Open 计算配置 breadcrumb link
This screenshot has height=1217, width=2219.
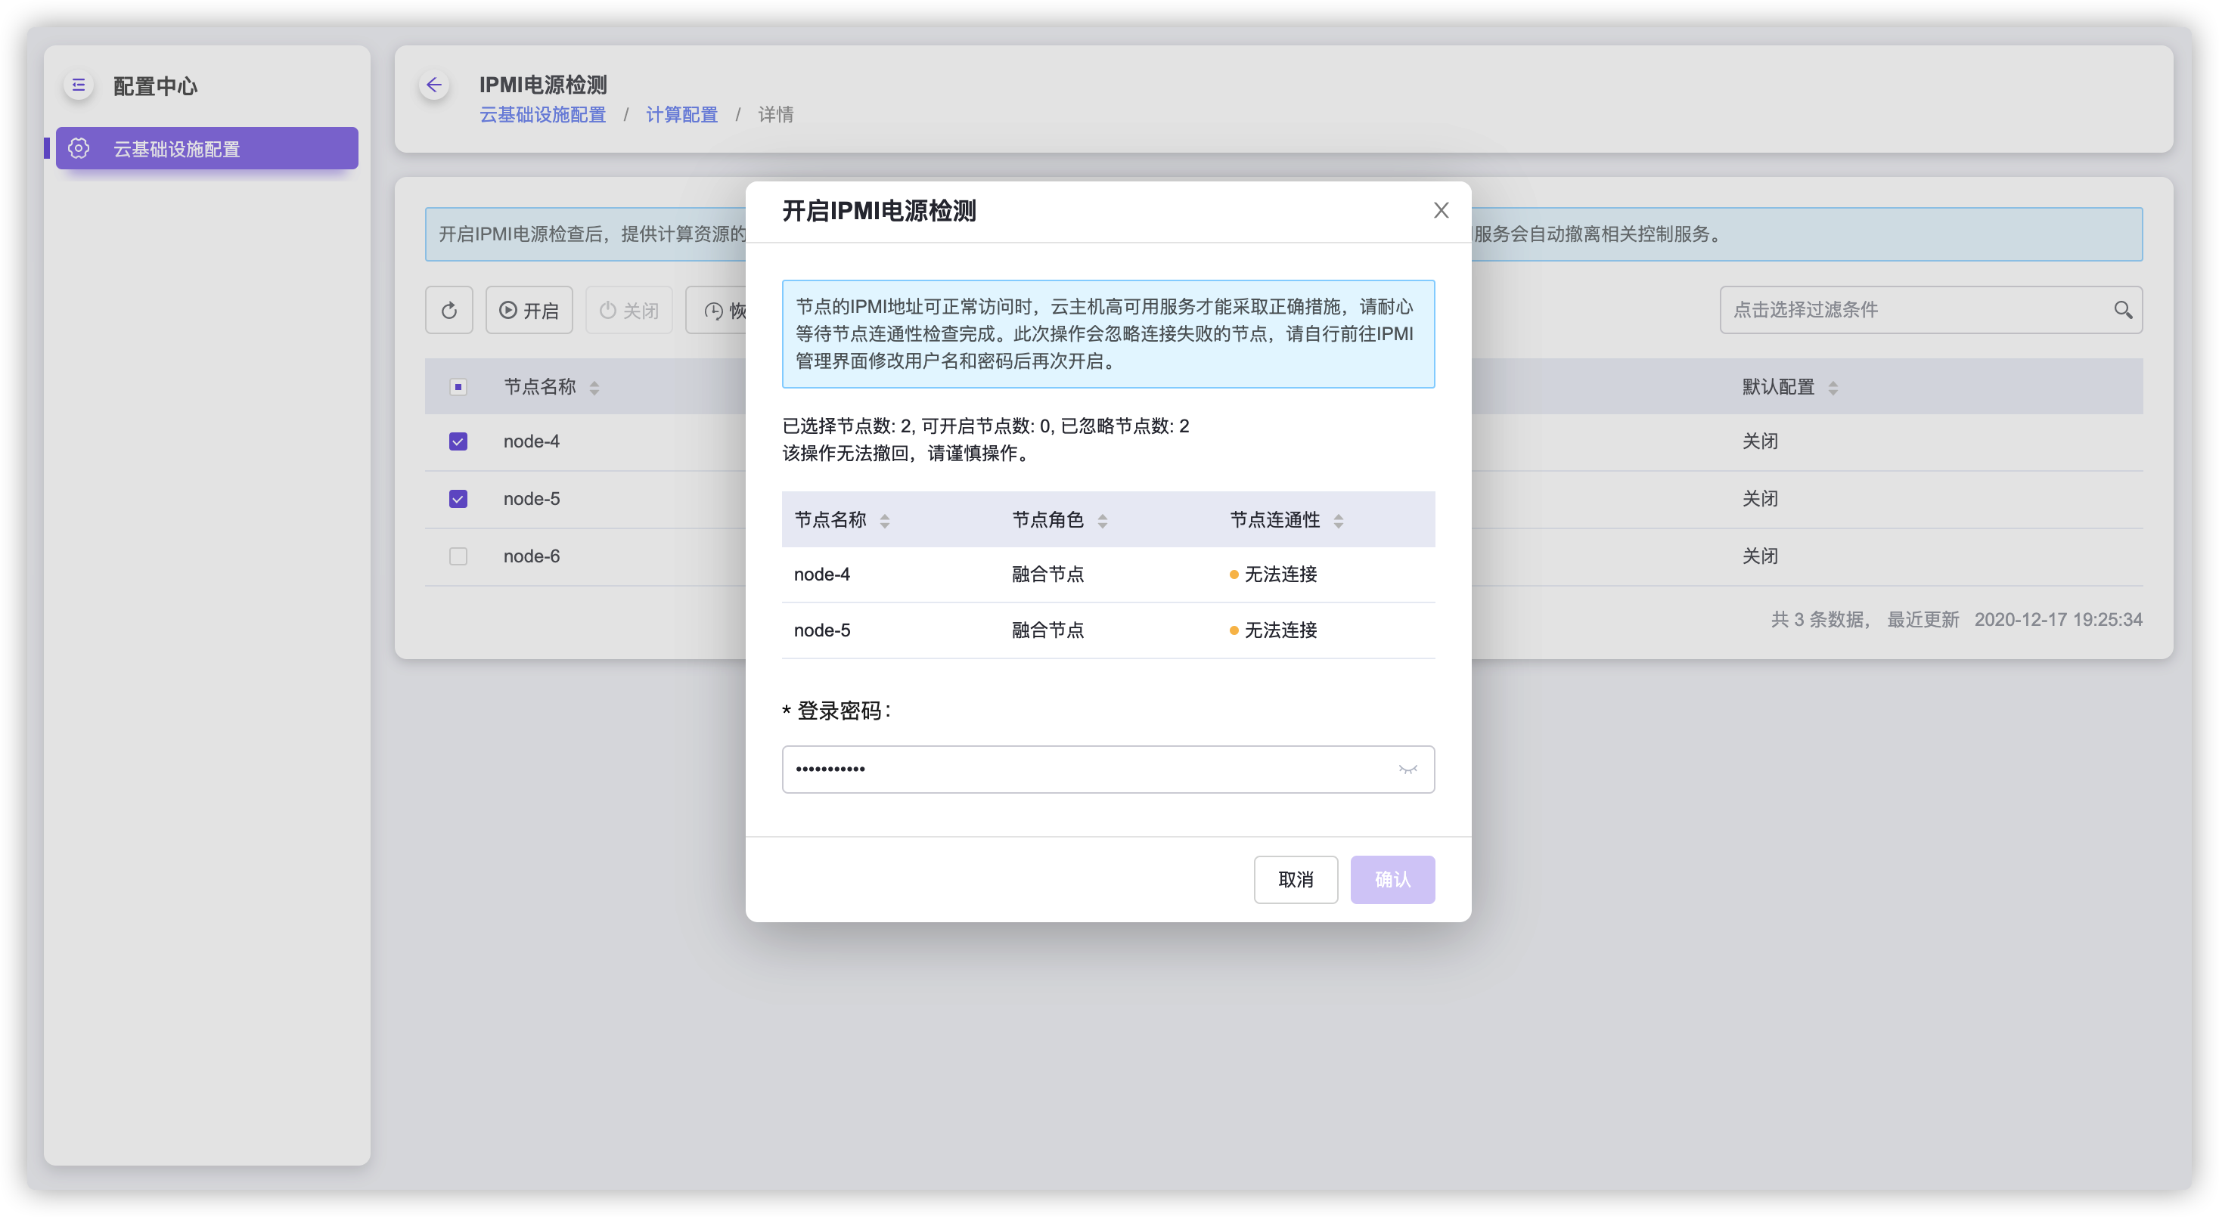pos(681,116)
